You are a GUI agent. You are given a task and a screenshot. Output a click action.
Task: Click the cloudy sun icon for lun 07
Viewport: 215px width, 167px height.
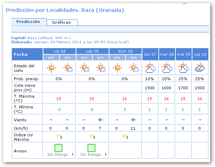150,68
